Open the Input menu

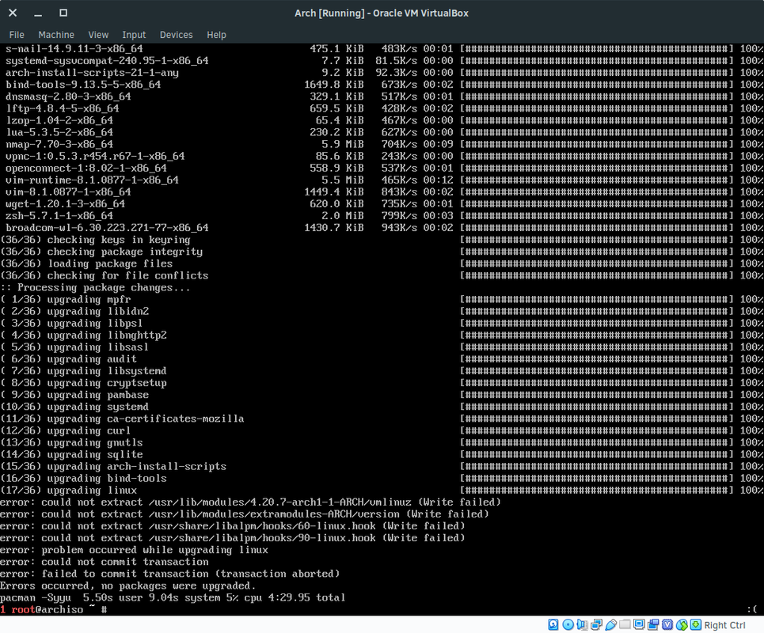click(x=134, y=35)
